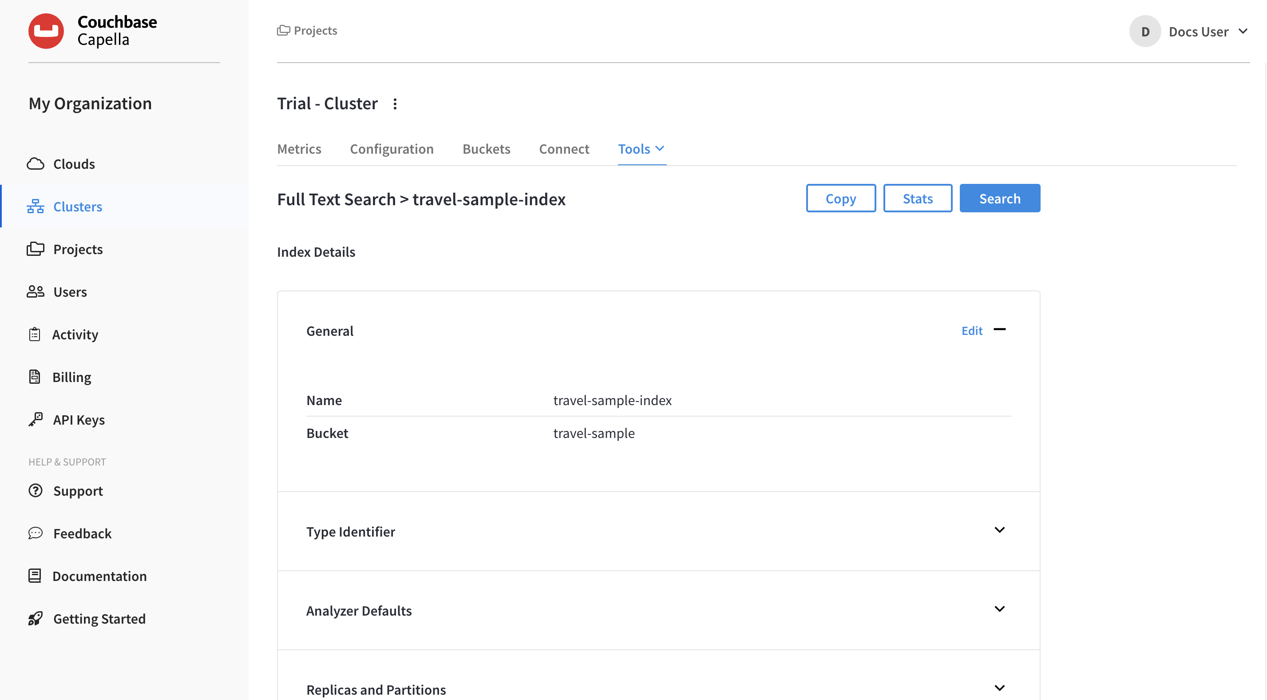1267x700 pixels.
Task: Click the Edit link in General
Action: click(x=971, y=331)
